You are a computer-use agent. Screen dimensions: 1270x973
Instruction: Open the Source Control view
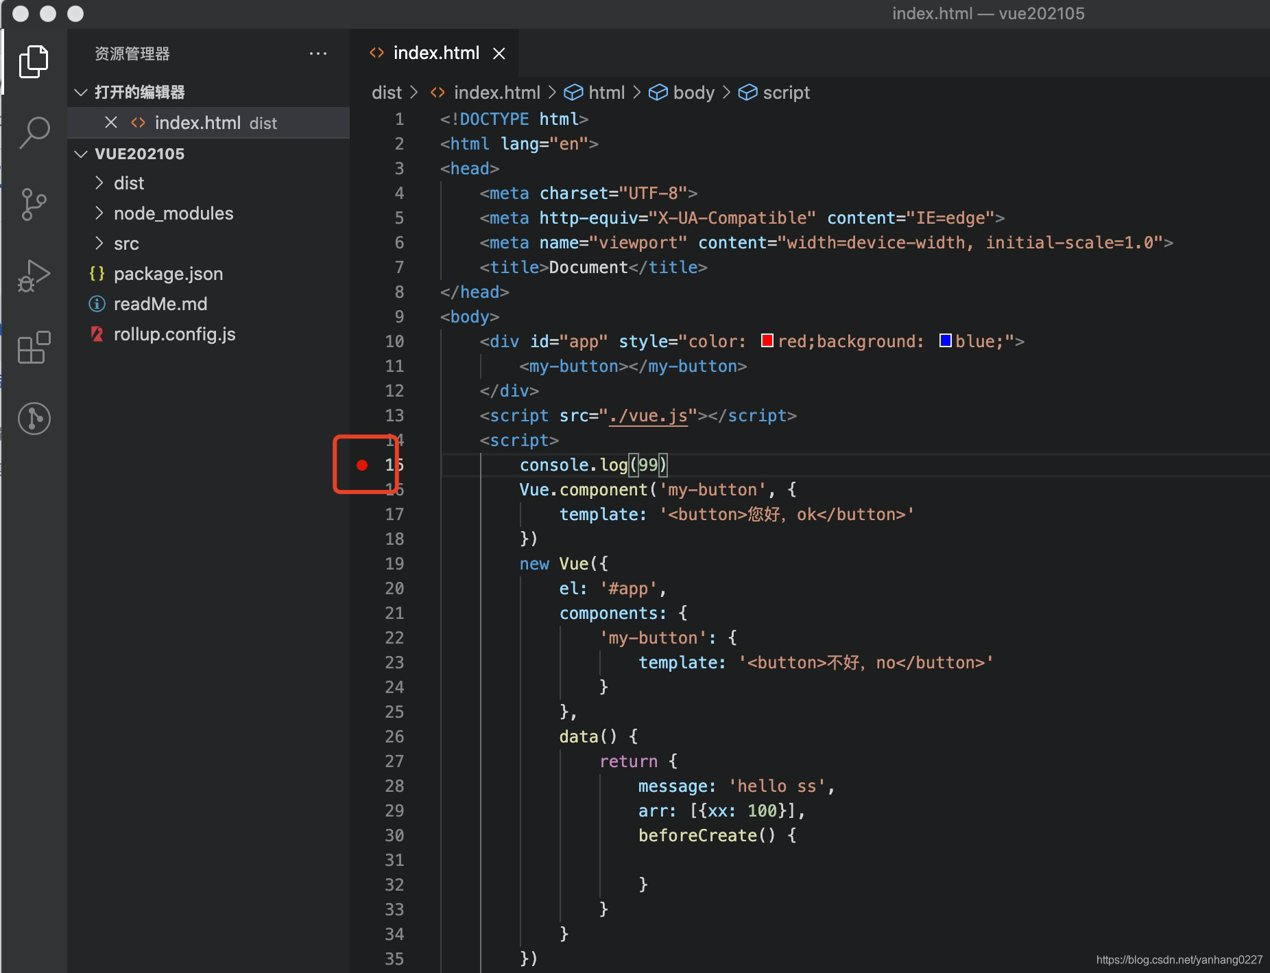tap(34, 204)
